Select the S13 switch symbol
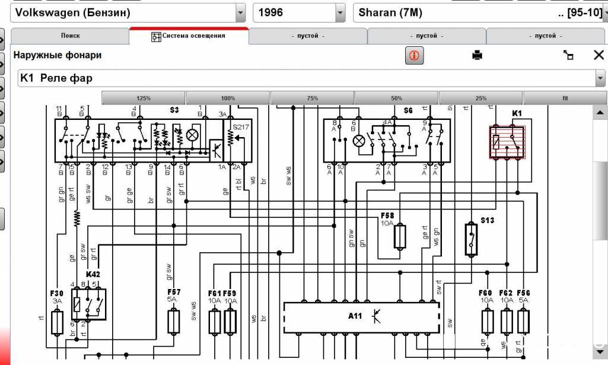 tap(471, 239)
